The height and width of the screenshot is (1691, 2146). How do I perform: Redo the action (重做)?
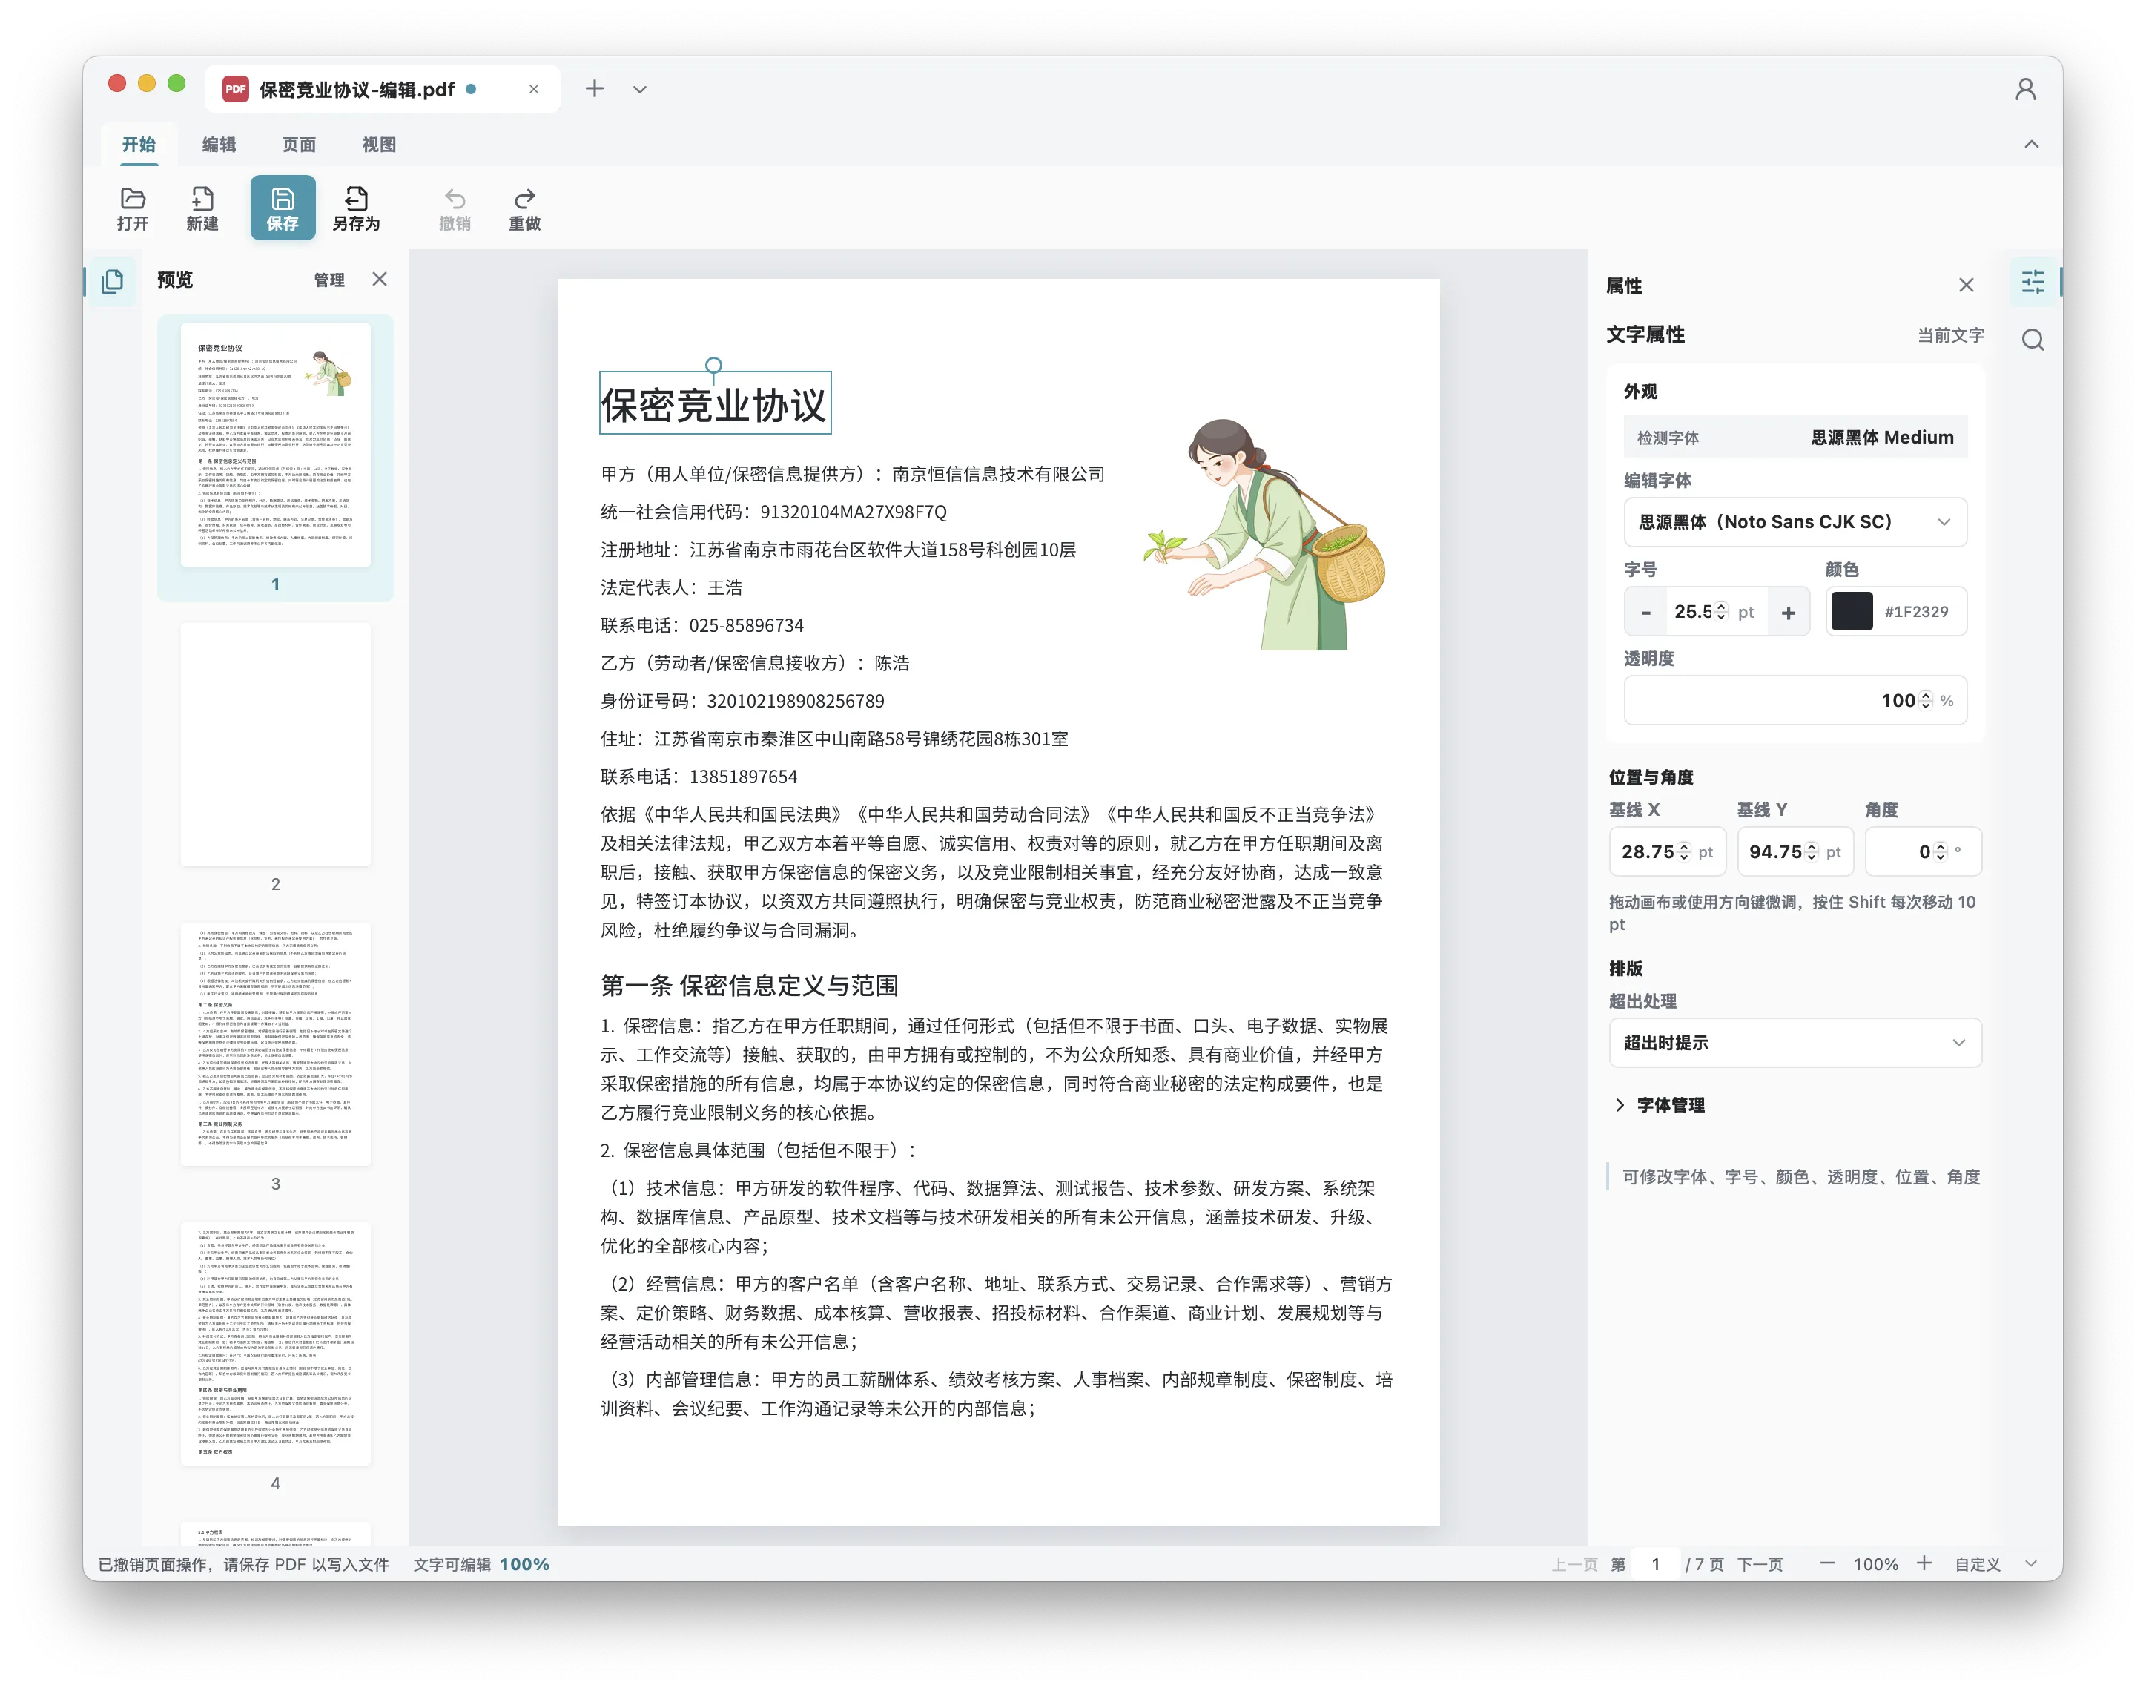pyautogui.click(x=524, y=208)
